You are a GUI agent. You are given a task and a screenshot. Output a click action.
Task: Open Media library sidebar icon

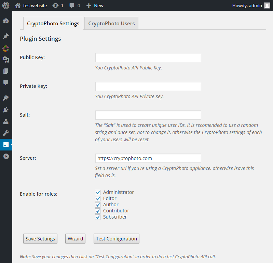click(x=6, y=60)
